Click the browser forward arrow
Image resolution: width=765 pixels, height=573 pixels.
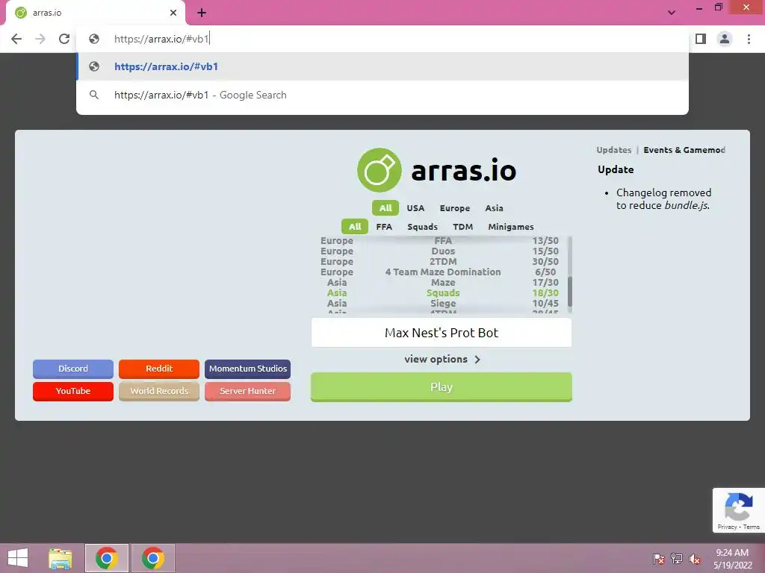coord(40,39)
